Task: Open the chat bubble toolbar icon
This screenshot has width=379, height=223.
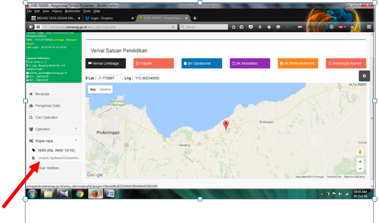Action: coord(278,27)
